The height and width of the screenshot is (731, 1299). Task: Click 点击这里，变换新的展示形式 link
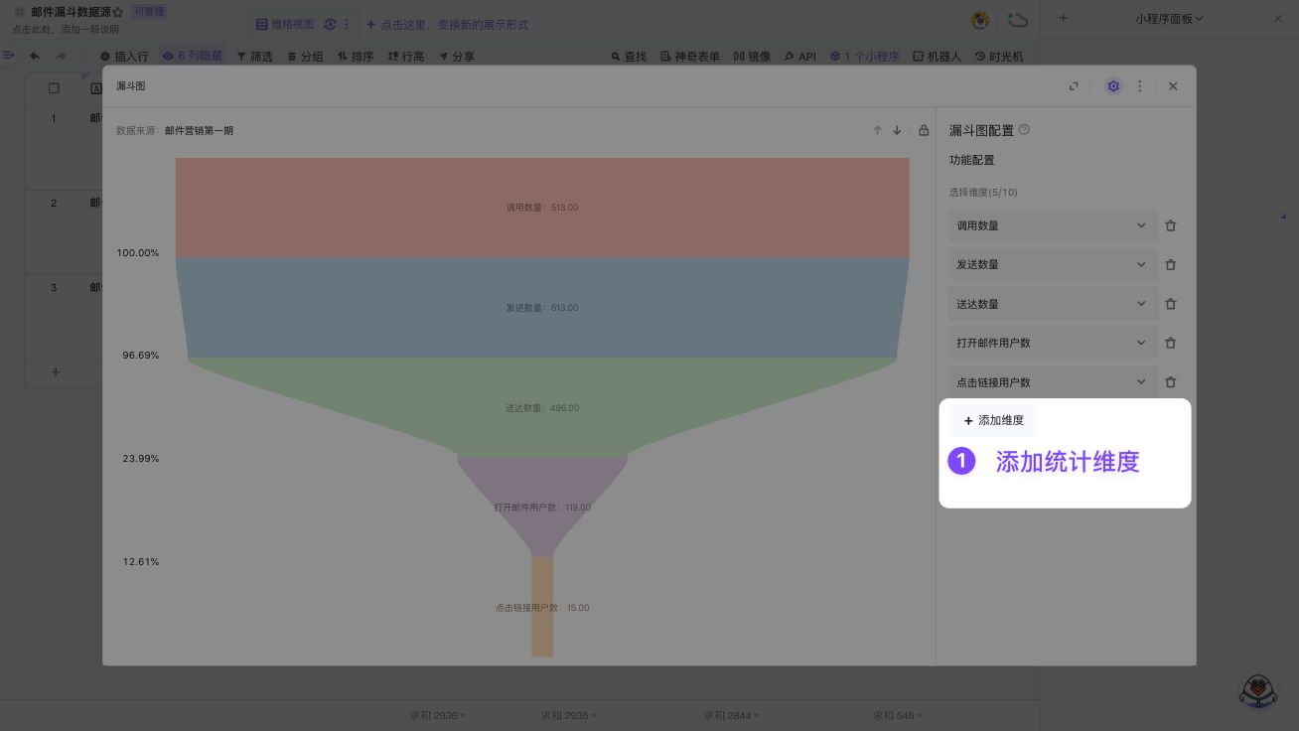[448, 24]
